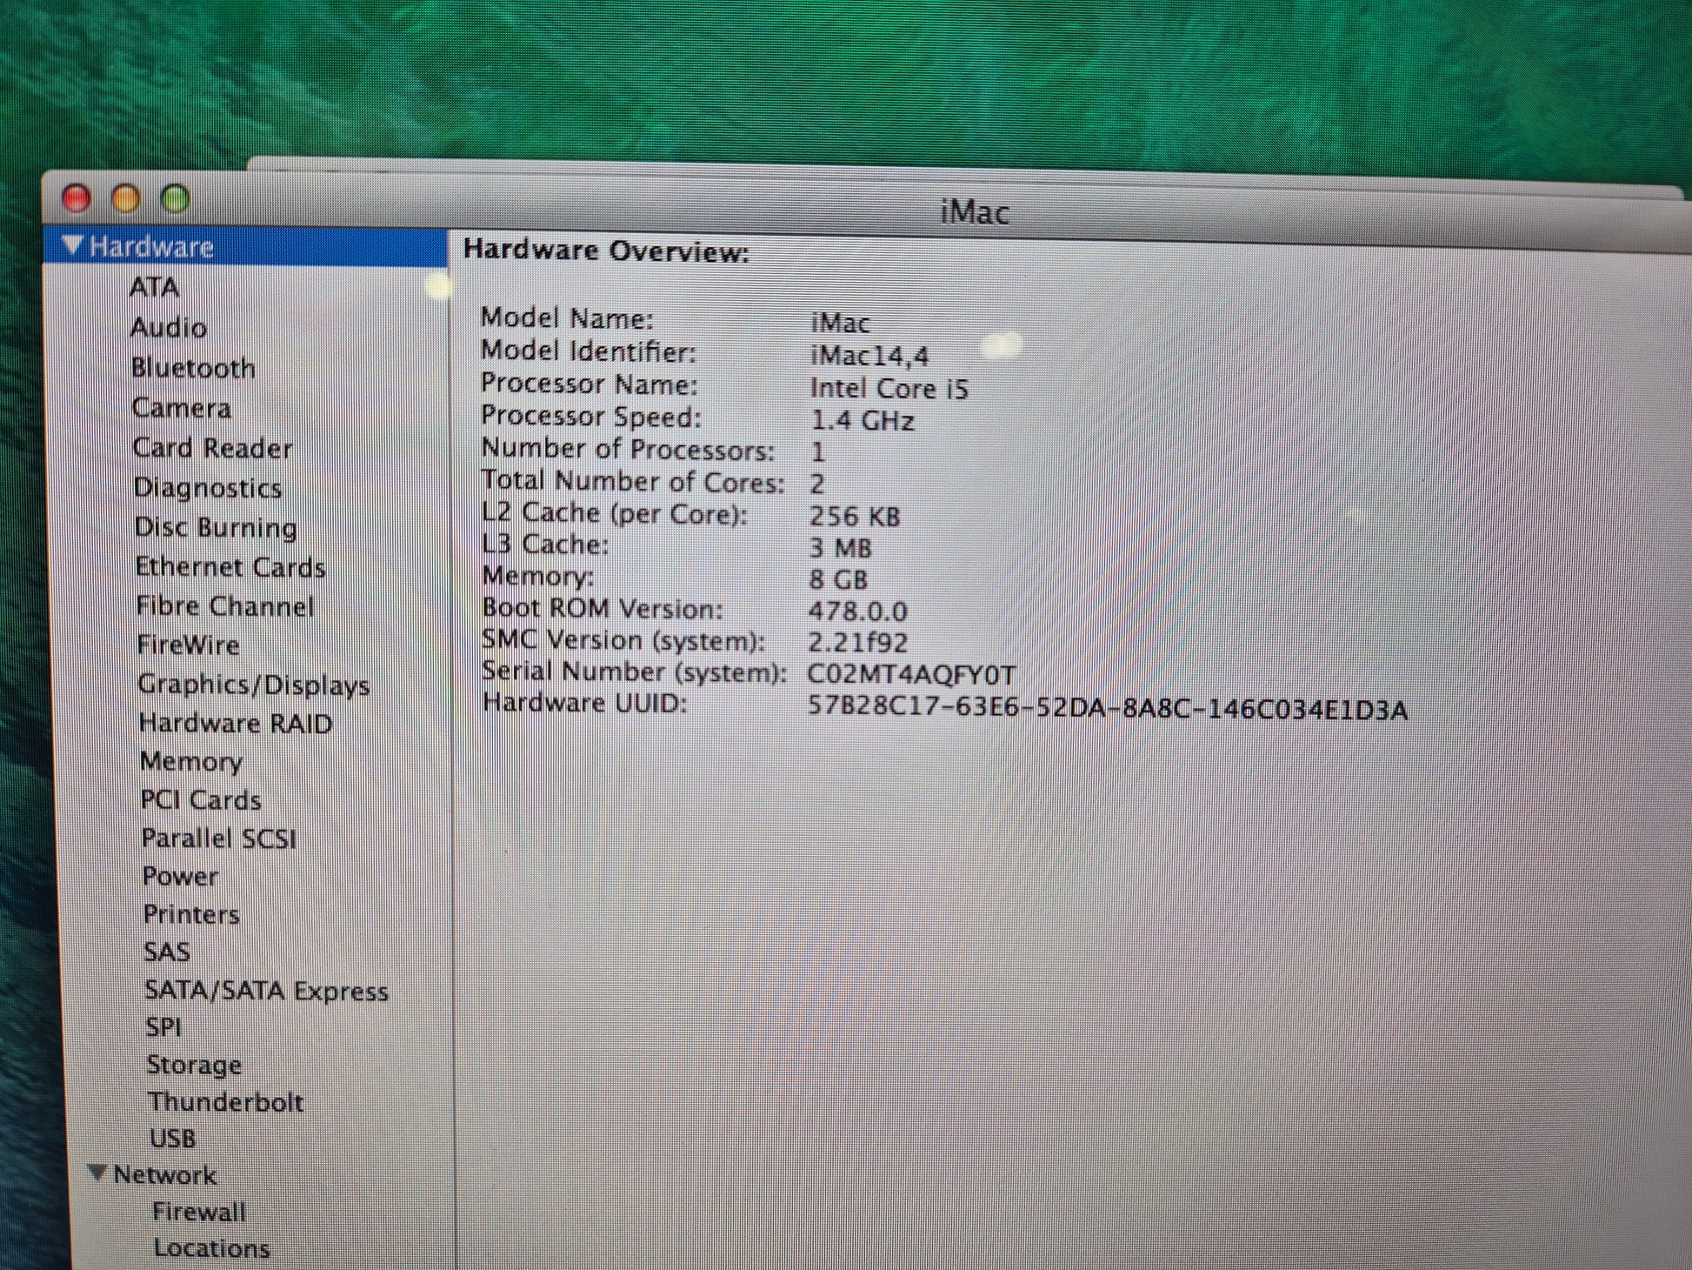The image size is (1692, 1270).
Task: Click the L3 Cache value 3 MB
Action: (840, 548)
